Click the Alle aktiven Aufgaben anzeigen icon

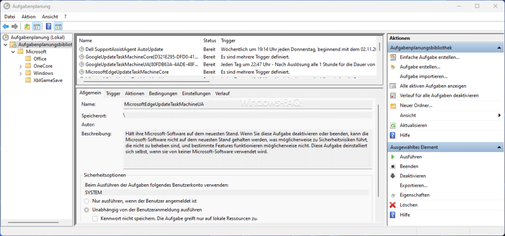[x=393, y=86]
